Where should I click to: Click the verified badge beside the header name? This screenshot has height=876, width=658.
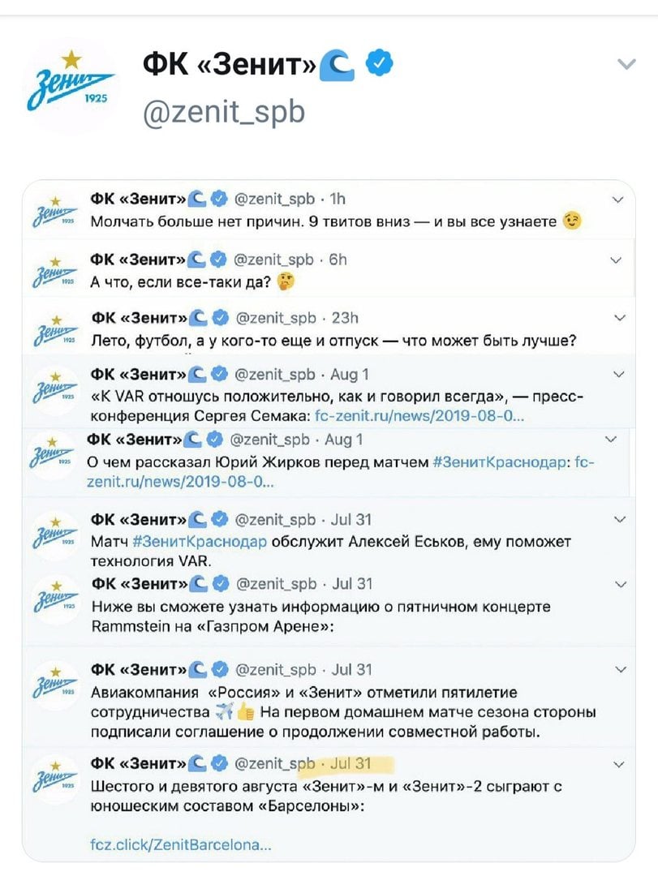[x=381, y=63]
